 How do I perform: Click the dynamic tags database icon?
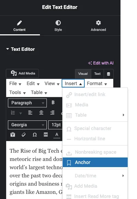pyautogui.click(x=108, y=74)
